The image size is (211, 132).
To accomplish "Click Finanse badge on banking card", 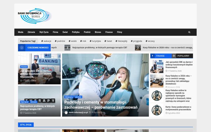I will click(24, 67).
